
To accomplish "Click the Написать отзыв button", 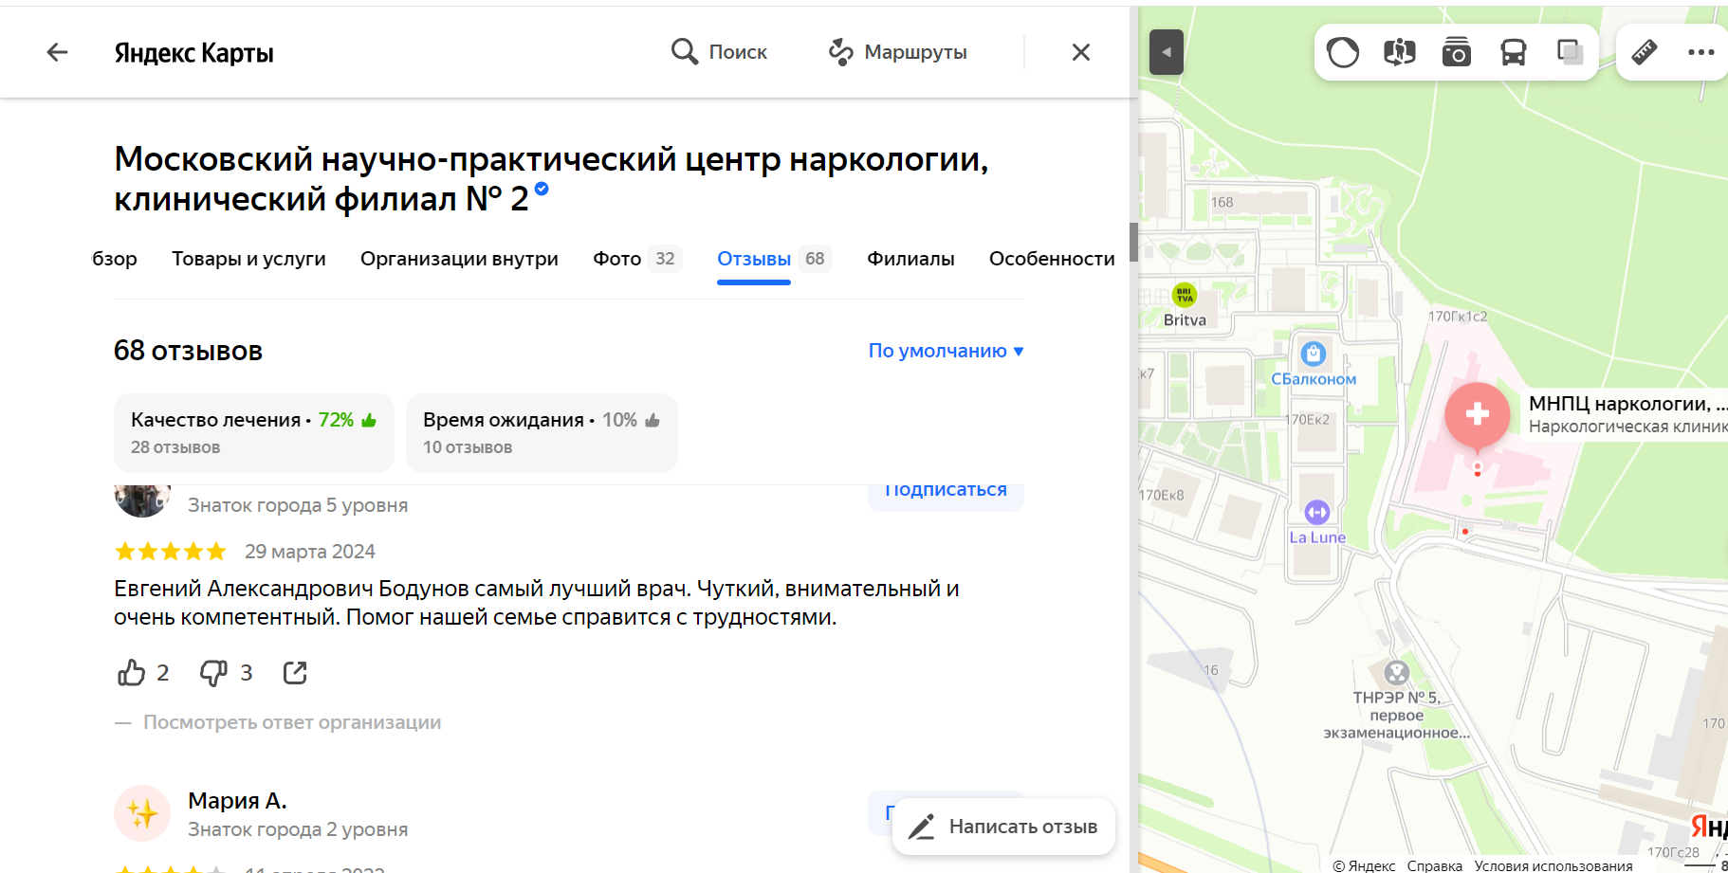I will (x=1003, y=827).
